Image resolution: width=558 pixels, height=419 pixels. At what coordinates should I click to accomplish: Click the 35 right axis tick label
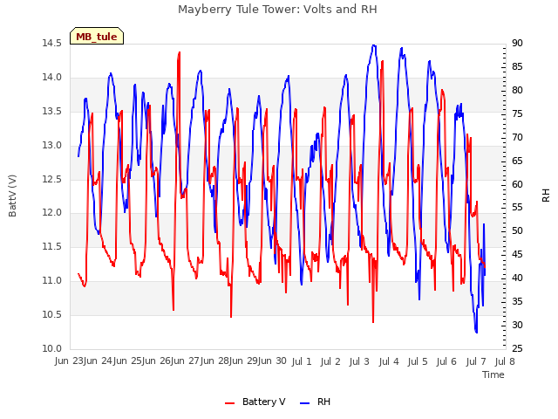pyautogui.click(x=517, y=301)
